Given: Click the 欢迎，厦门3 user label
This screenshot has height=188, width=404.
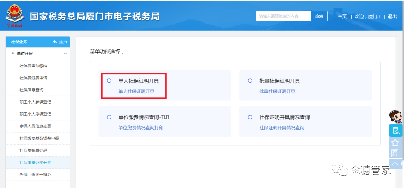Looking at the screenshot, I should pos(367,16).
